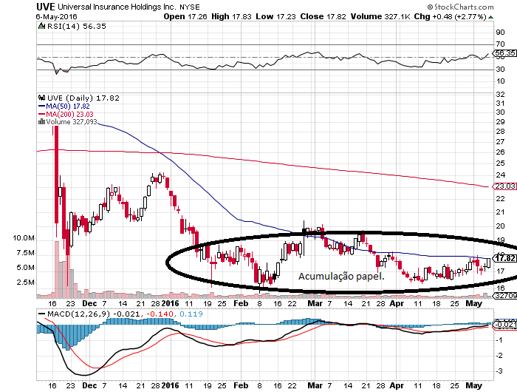This screenshot has height=392, width=517.
Task: Click the May label beneath the MACD panel
Action: pyautogui.click(x=473, y=385)
